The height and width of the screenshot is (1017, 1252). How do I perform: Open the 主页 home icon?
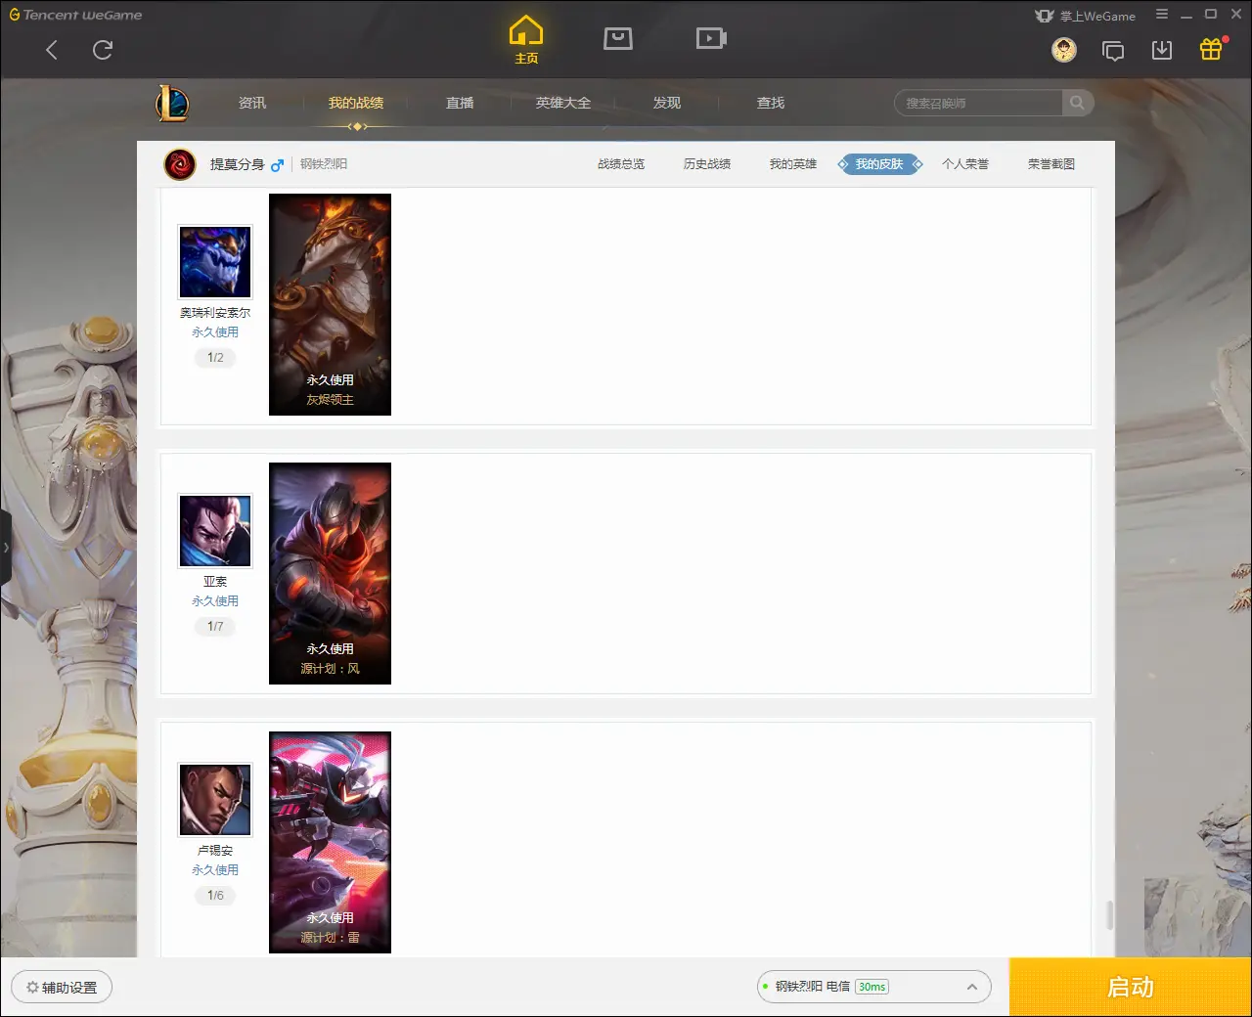click(x=526, y=40)
